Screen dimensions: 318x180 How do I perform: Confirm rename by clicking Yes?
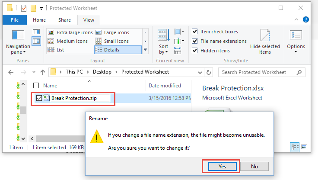222,167
